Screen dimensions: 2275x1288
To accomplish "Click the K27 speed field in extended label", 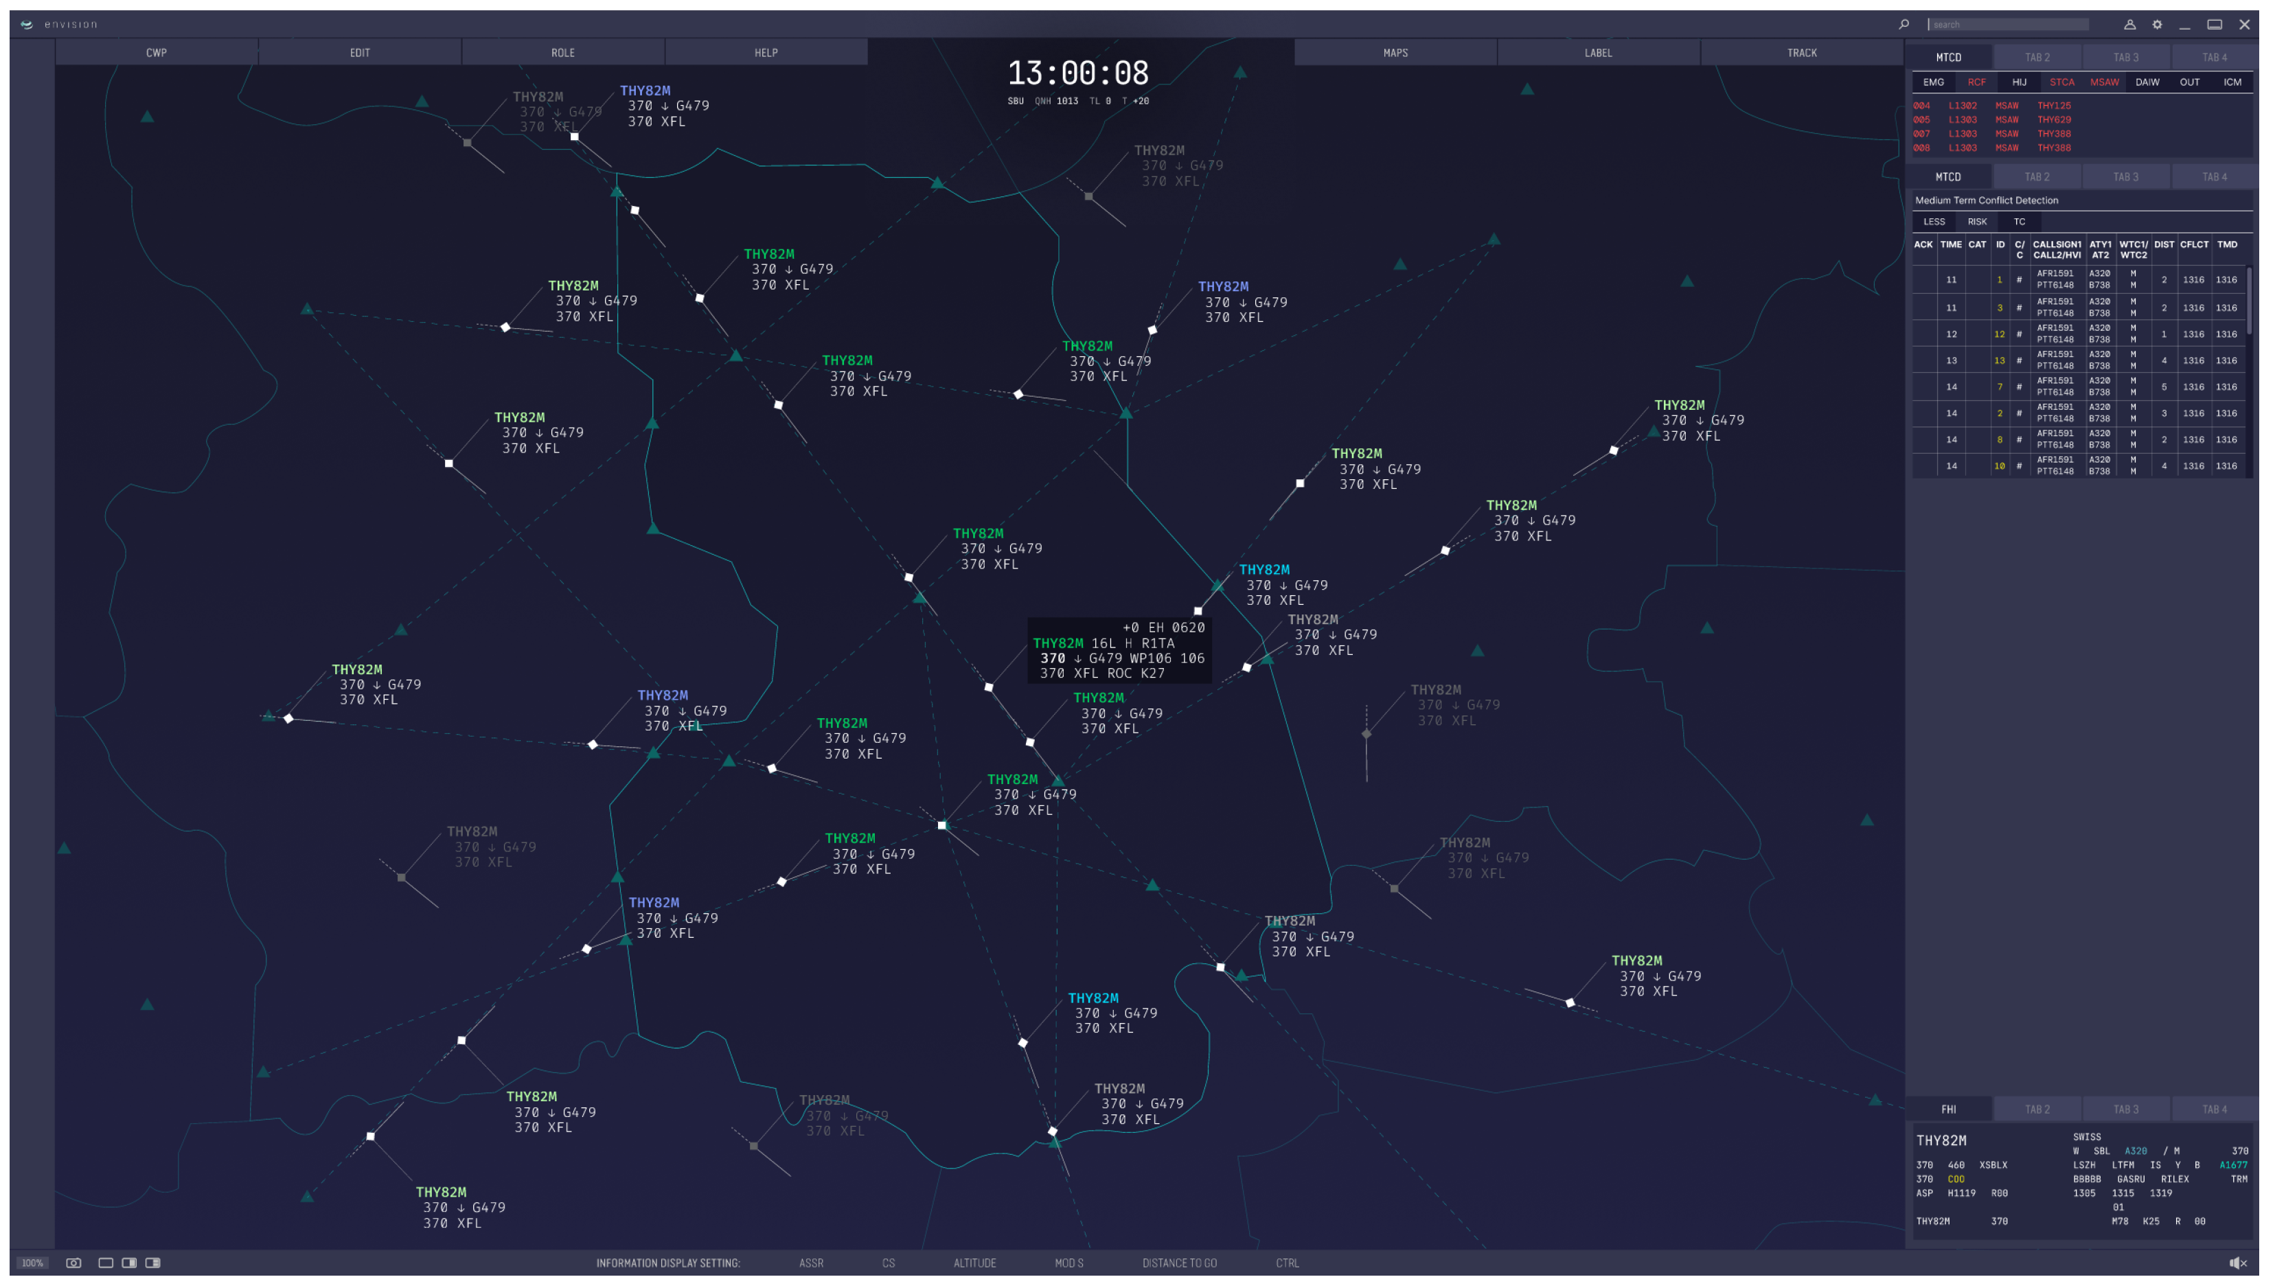I will pyautogui.click(x=1152, y=674).
